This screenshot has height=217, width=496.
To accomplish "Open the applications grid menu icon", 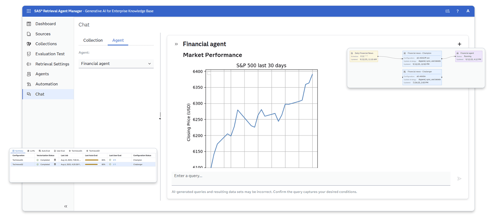I will click(29, 11).
